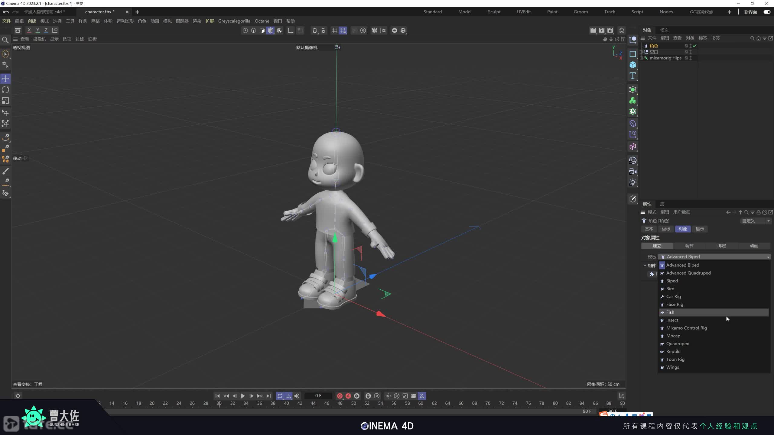Expand the mixamorig:Hips hierarchy
This screenshot has width=774, height=435.
[x=642, y=58]
